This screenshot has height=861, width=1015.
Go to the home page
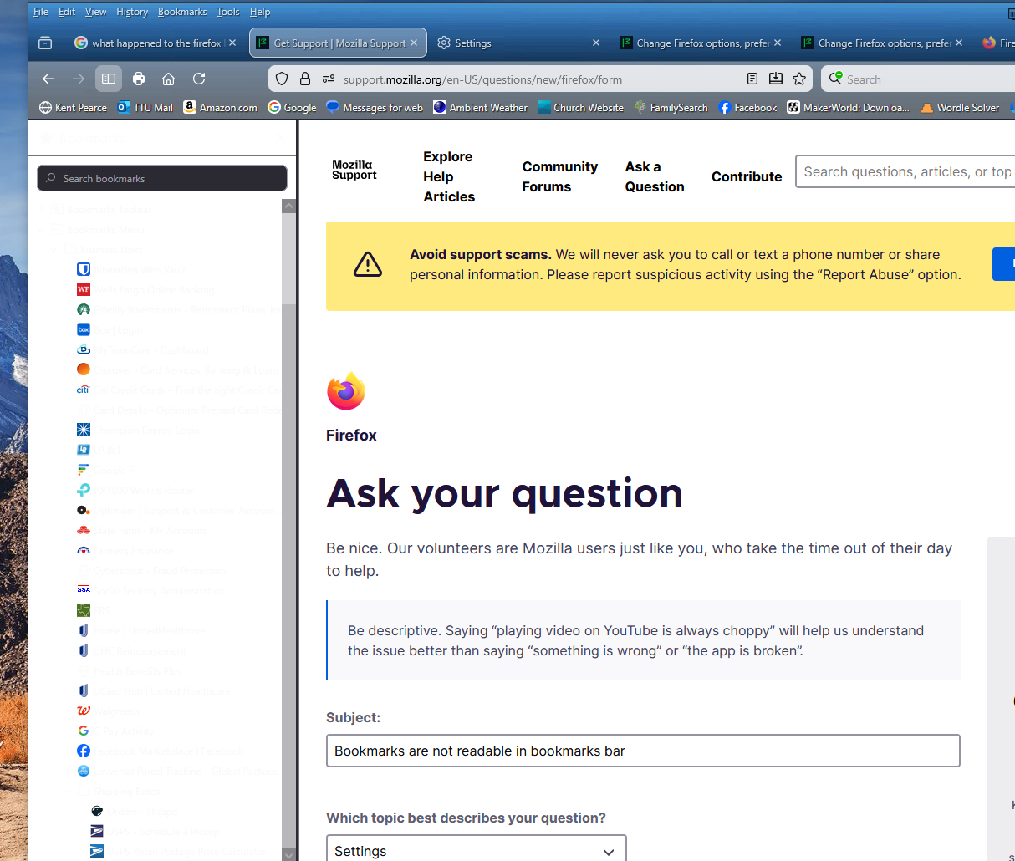pos(169,79)
